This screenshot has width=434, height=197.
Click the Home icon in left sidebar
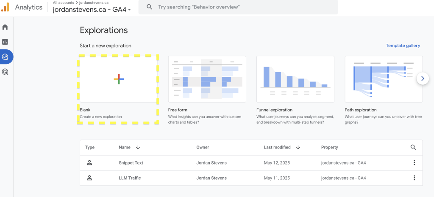point(5,27)
